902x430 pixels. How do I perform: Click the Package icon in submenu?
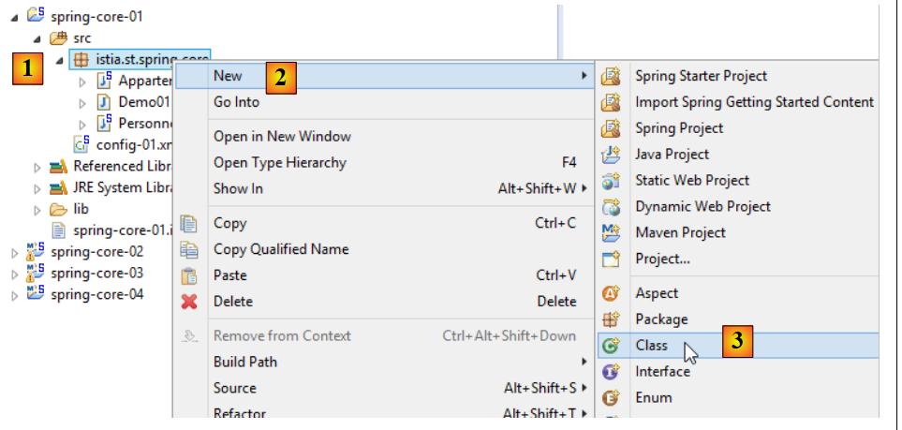(612, 319)
